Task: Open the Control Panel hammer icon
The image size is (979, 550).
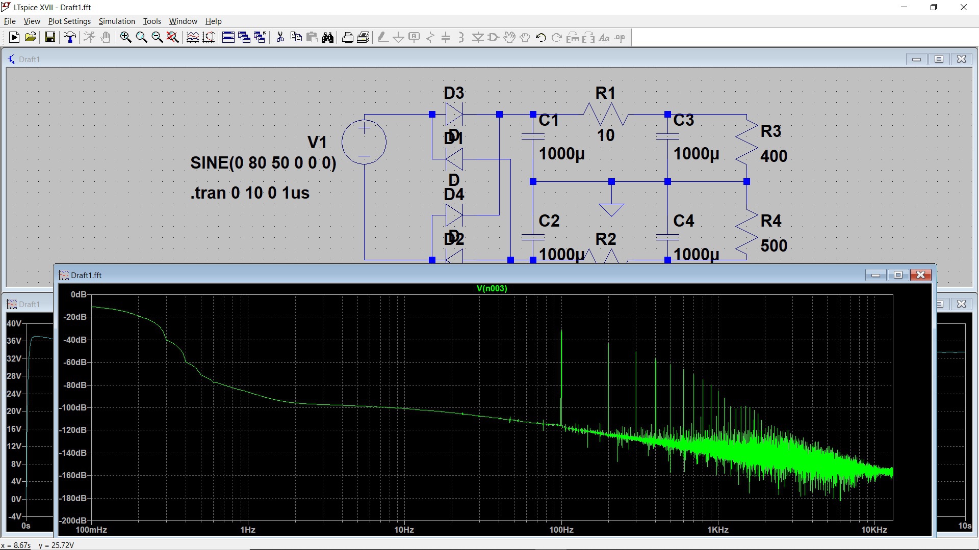Action: tap(70, 37)
